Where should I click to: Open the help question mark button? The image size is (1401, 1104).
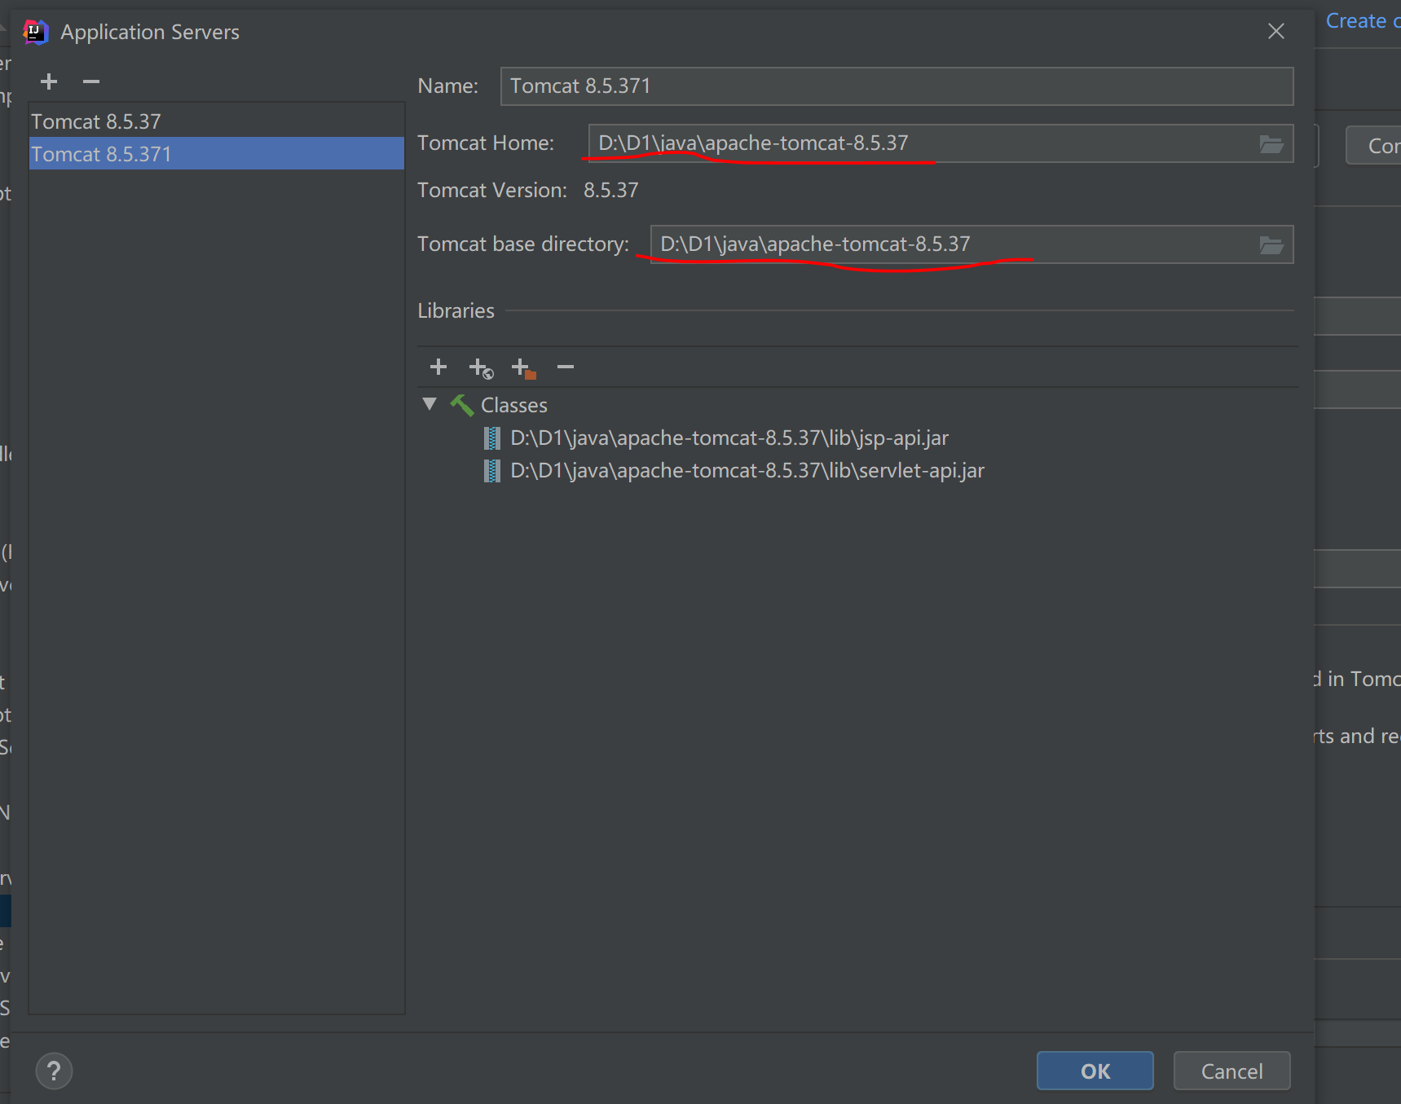pos(55,1071)
